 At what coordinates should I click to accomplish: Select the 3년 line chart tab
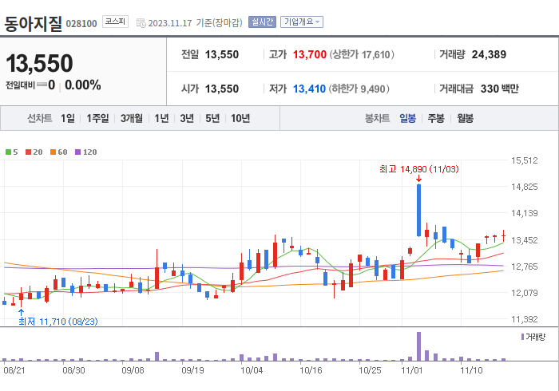coord(187,118)
